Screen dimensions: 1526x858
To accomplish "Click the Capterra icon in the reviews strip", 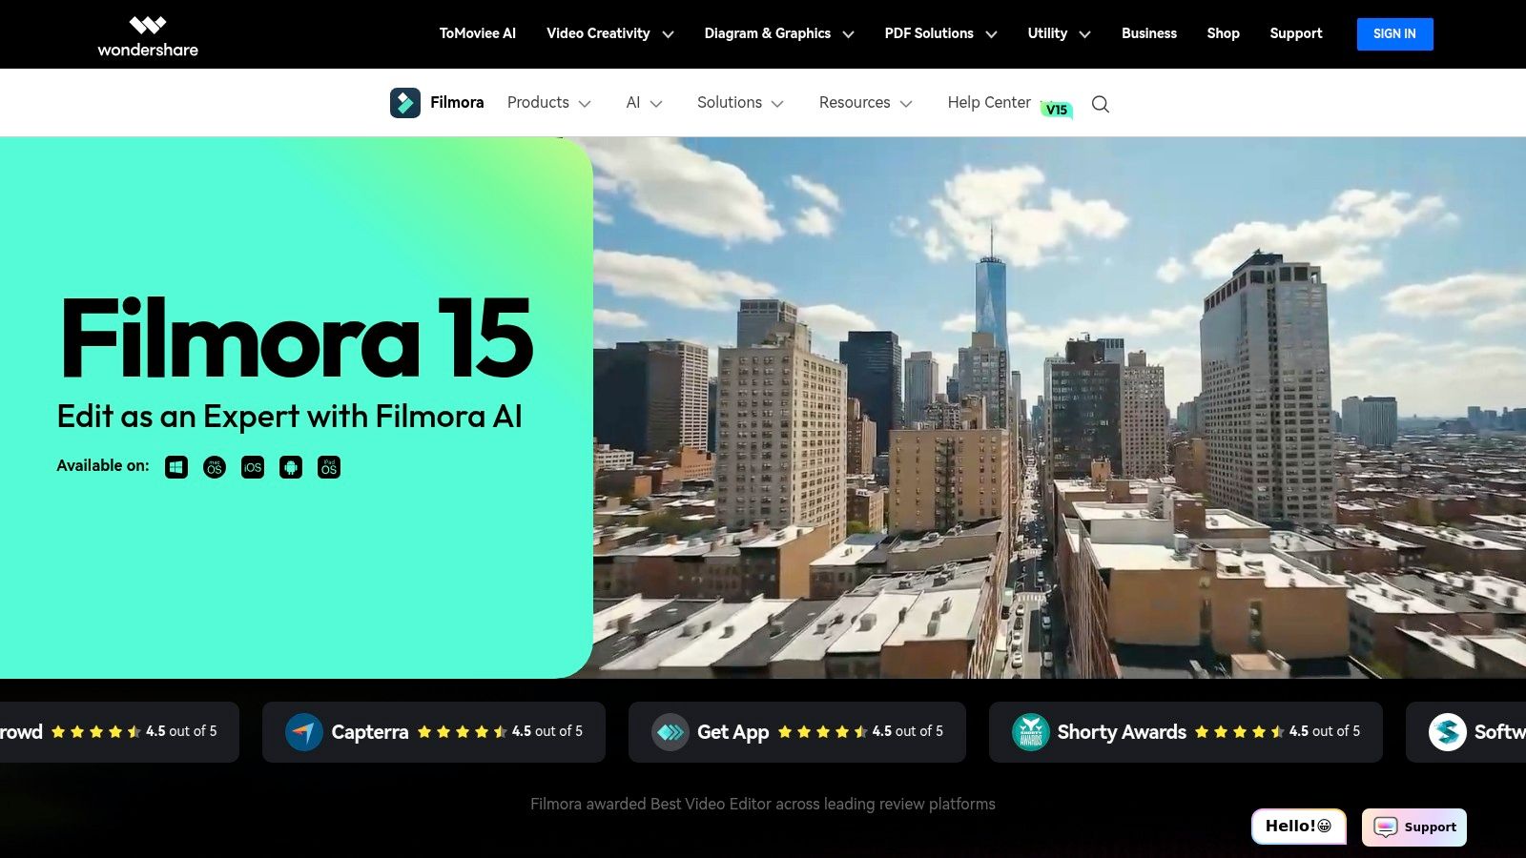I will click(303, 731).
